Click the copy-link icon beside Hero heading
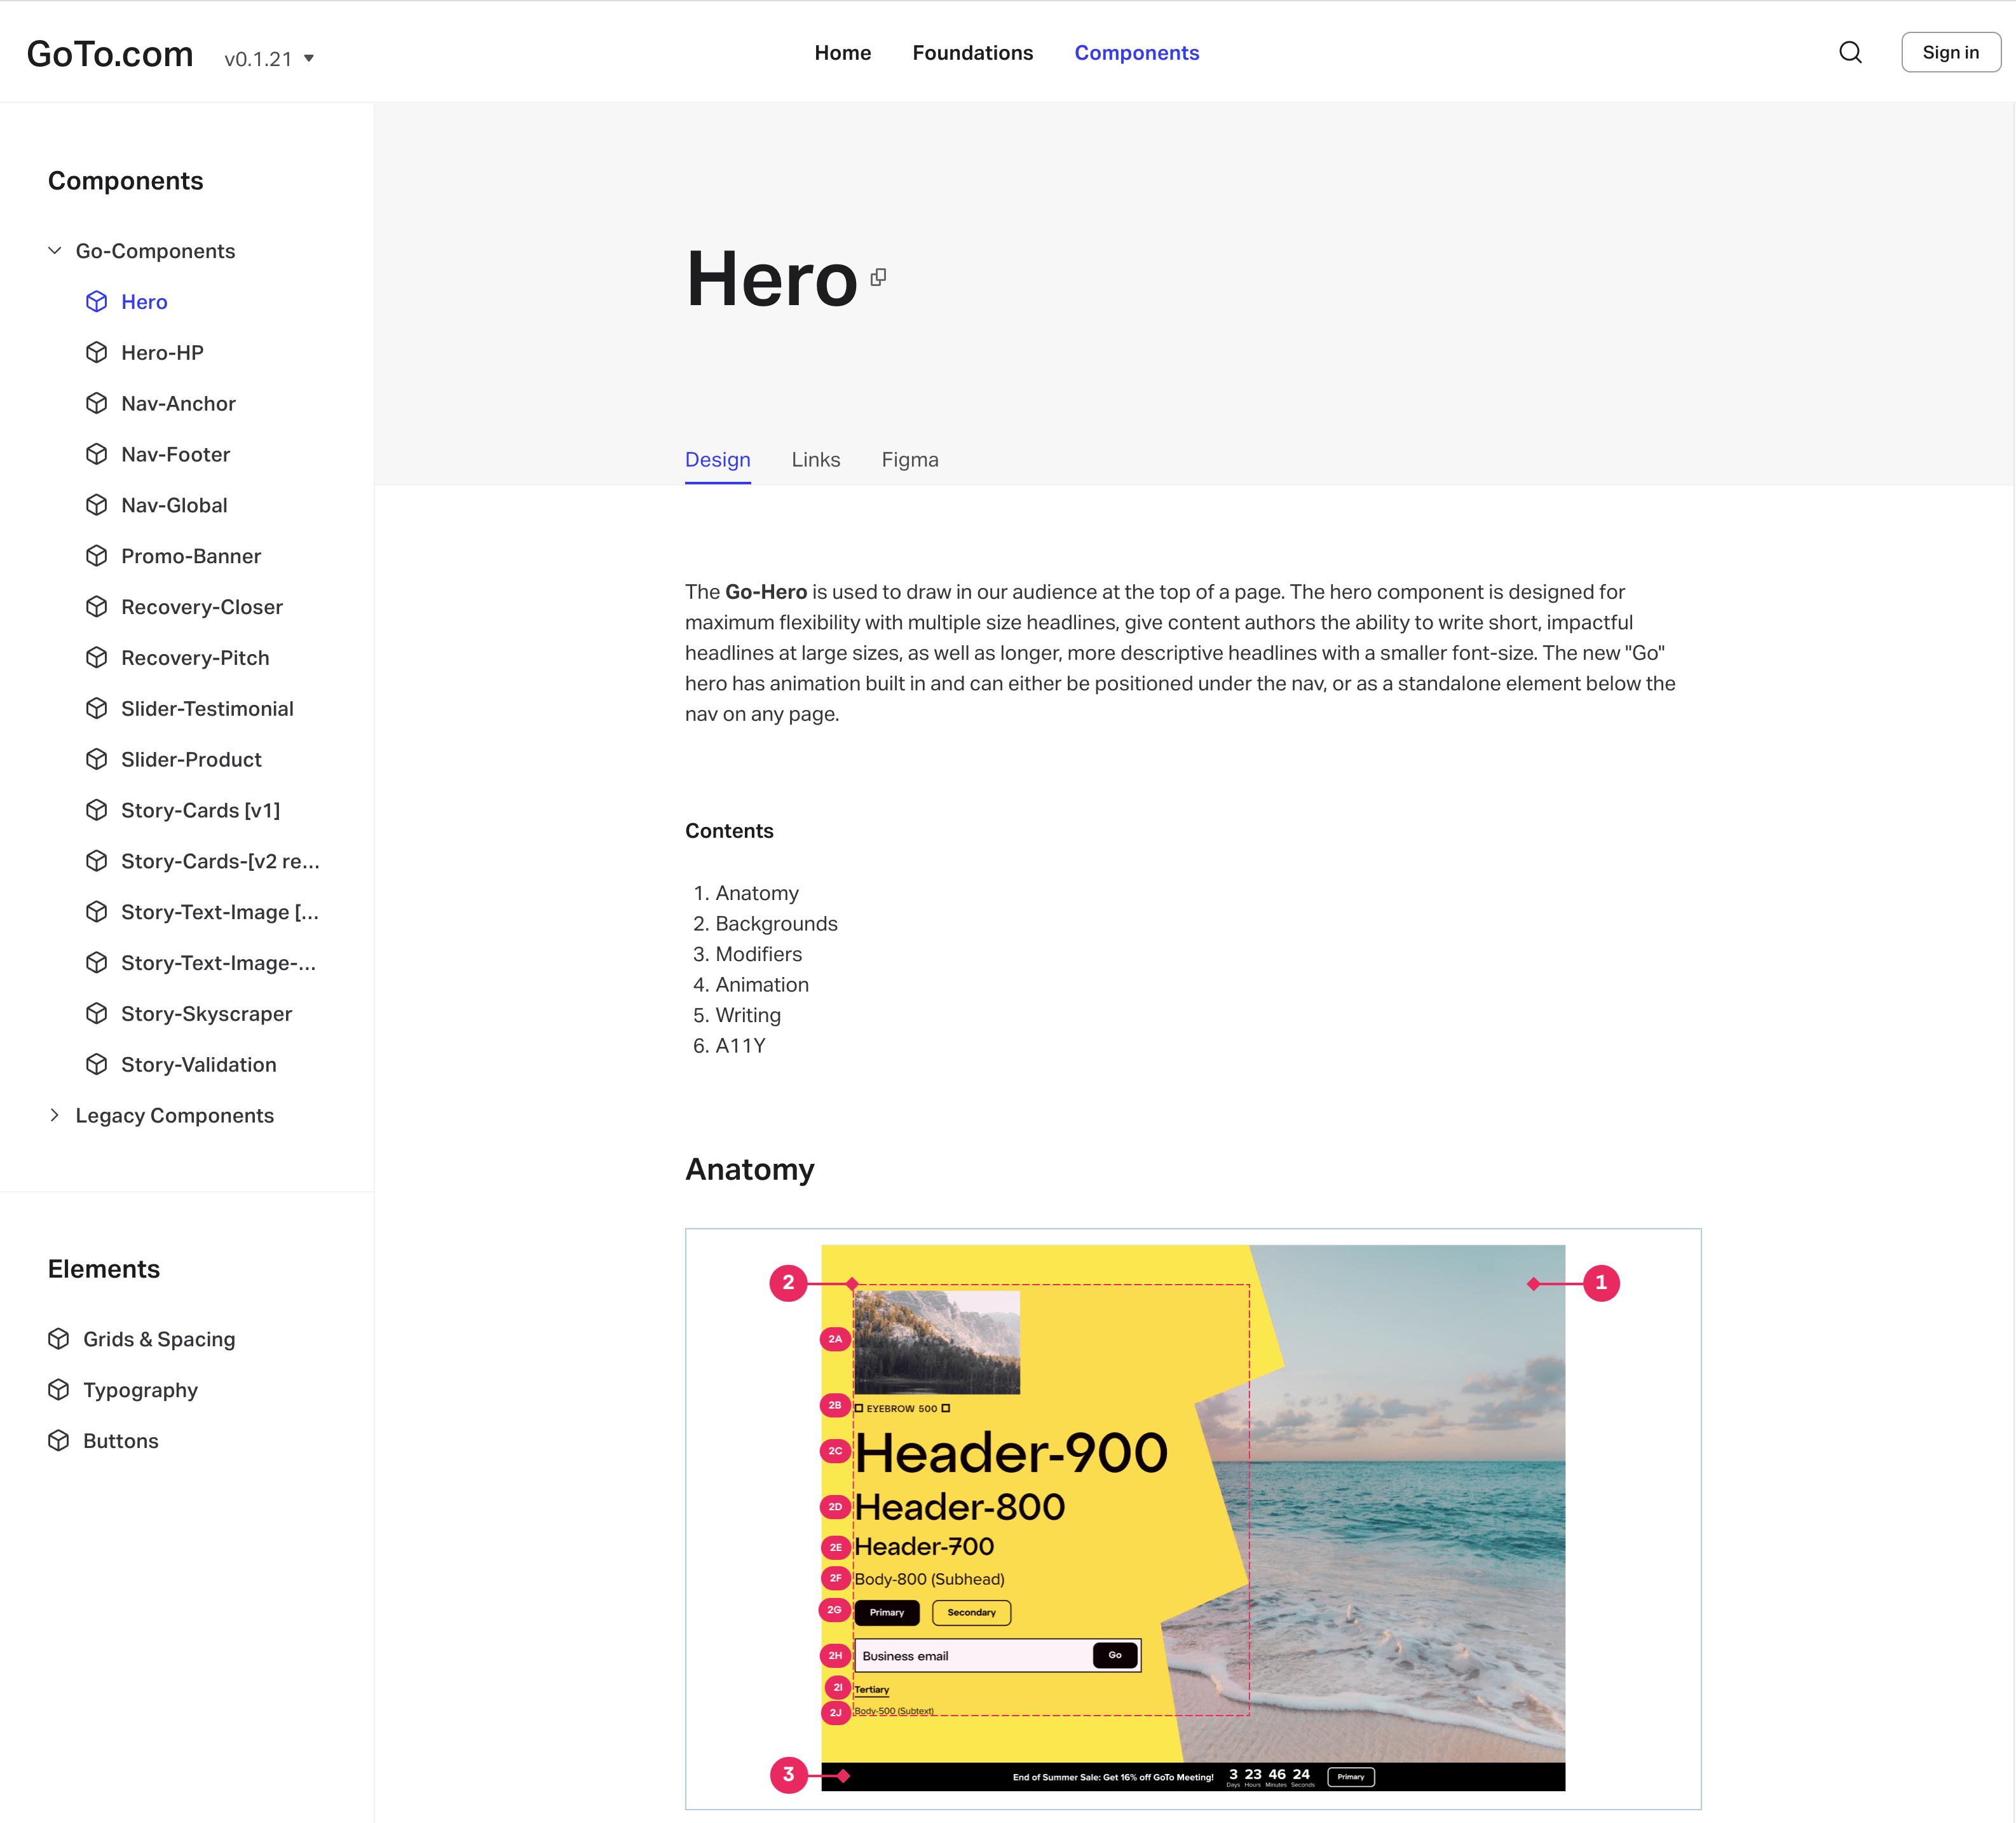 click(878, 278)
